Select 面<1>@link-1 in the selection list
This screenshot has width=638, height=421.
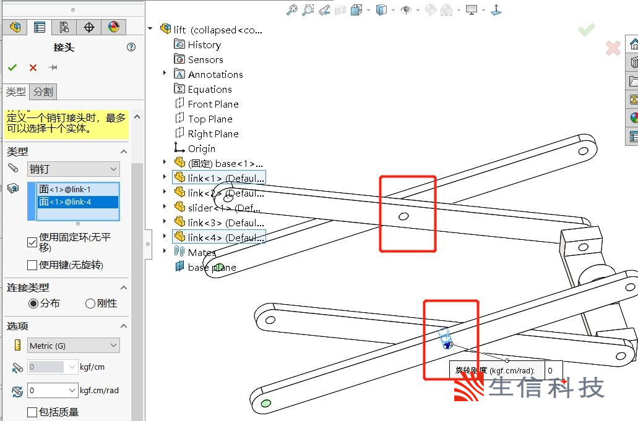[x=78, y=189]
